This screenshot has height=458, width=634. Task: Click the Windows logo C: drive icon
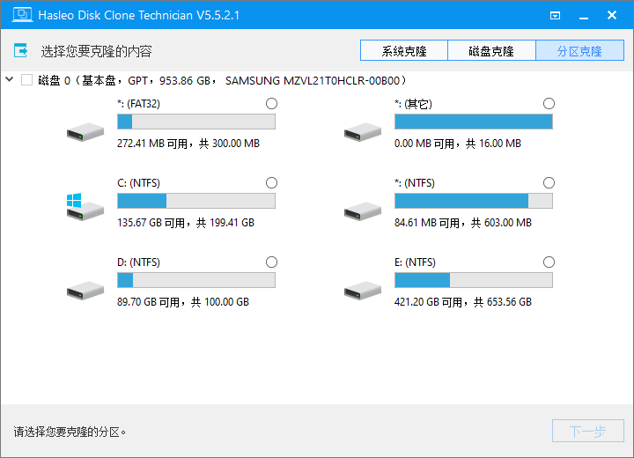(x=85, y=207)
